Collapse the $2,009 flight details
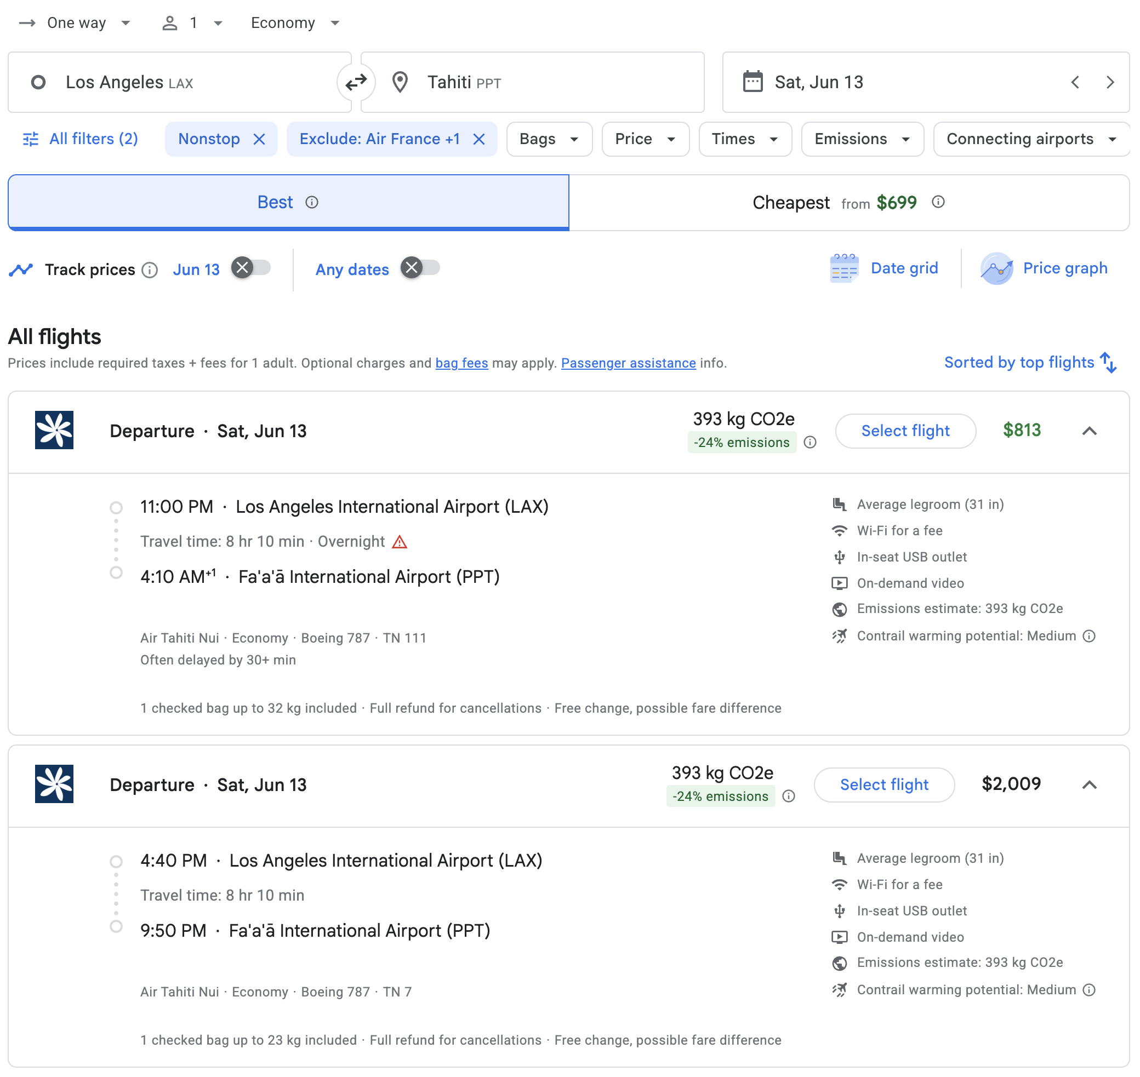 tap(1089, 784)
